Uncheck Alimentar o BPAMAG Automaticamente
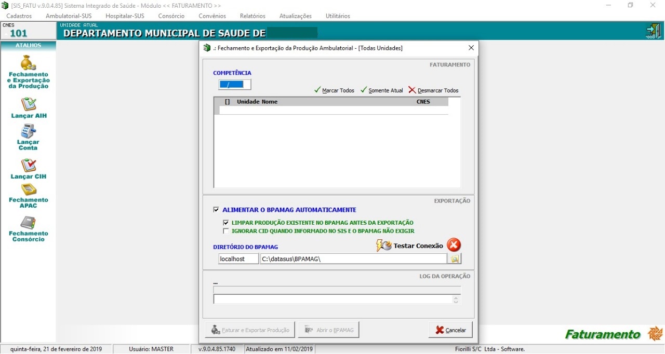 click(x=216, y=210)
